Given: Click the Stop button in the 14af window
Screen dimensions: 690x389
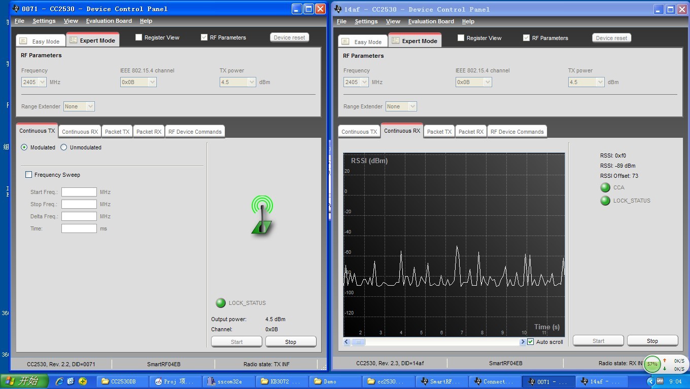Looking at the screenshot, I should tap(652, 341).
